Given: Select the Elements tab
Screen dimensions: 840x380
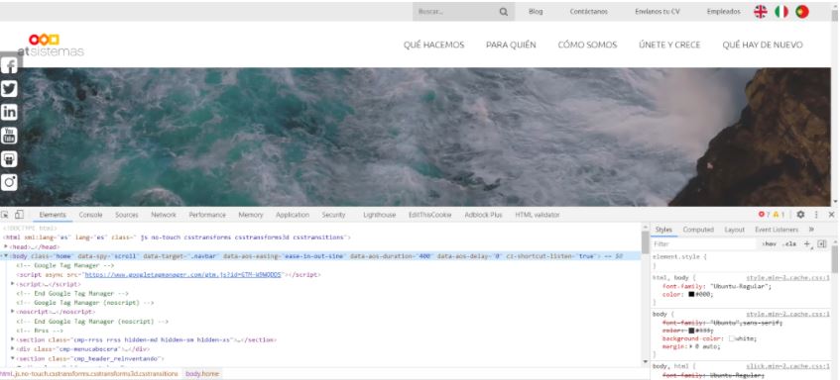Looking at the screenshot, I should [53, 215].
